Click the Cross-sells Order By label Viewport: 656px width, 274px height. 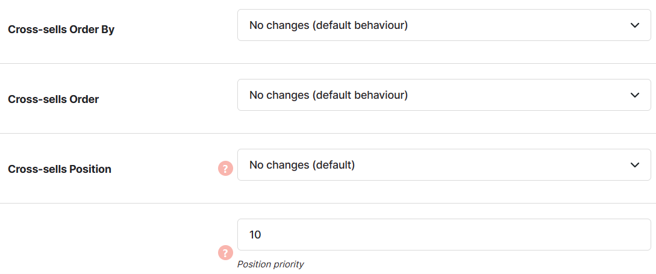pyautogui.click(x=61, y=30)
